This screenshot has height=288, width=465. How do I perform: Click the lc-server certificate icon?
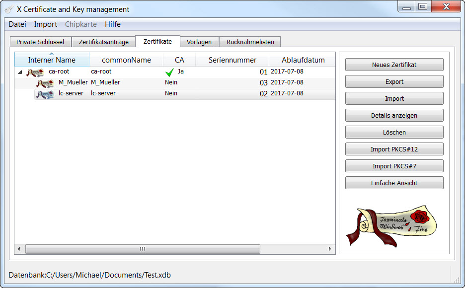[45, 94]
